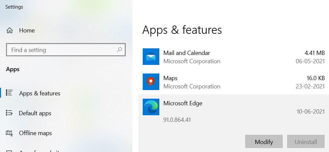329x152 pixels.
Task: Click the Apps & features list icon
Action: [9, 93]
